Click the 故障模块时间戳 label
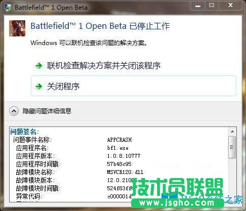The width and height of the screenshot is (246, 211). pyautogui.click(x=38, y=188)
